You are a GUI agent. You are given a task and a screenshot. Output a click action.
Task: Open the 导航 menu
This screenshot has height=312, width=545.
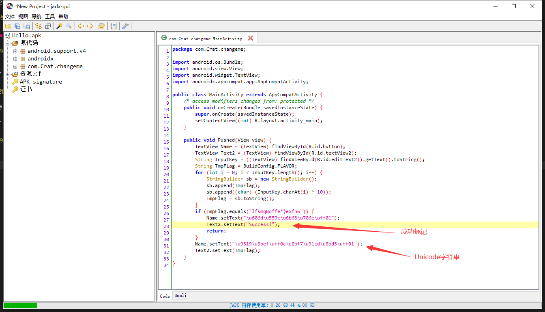click(x=36, y=17)
